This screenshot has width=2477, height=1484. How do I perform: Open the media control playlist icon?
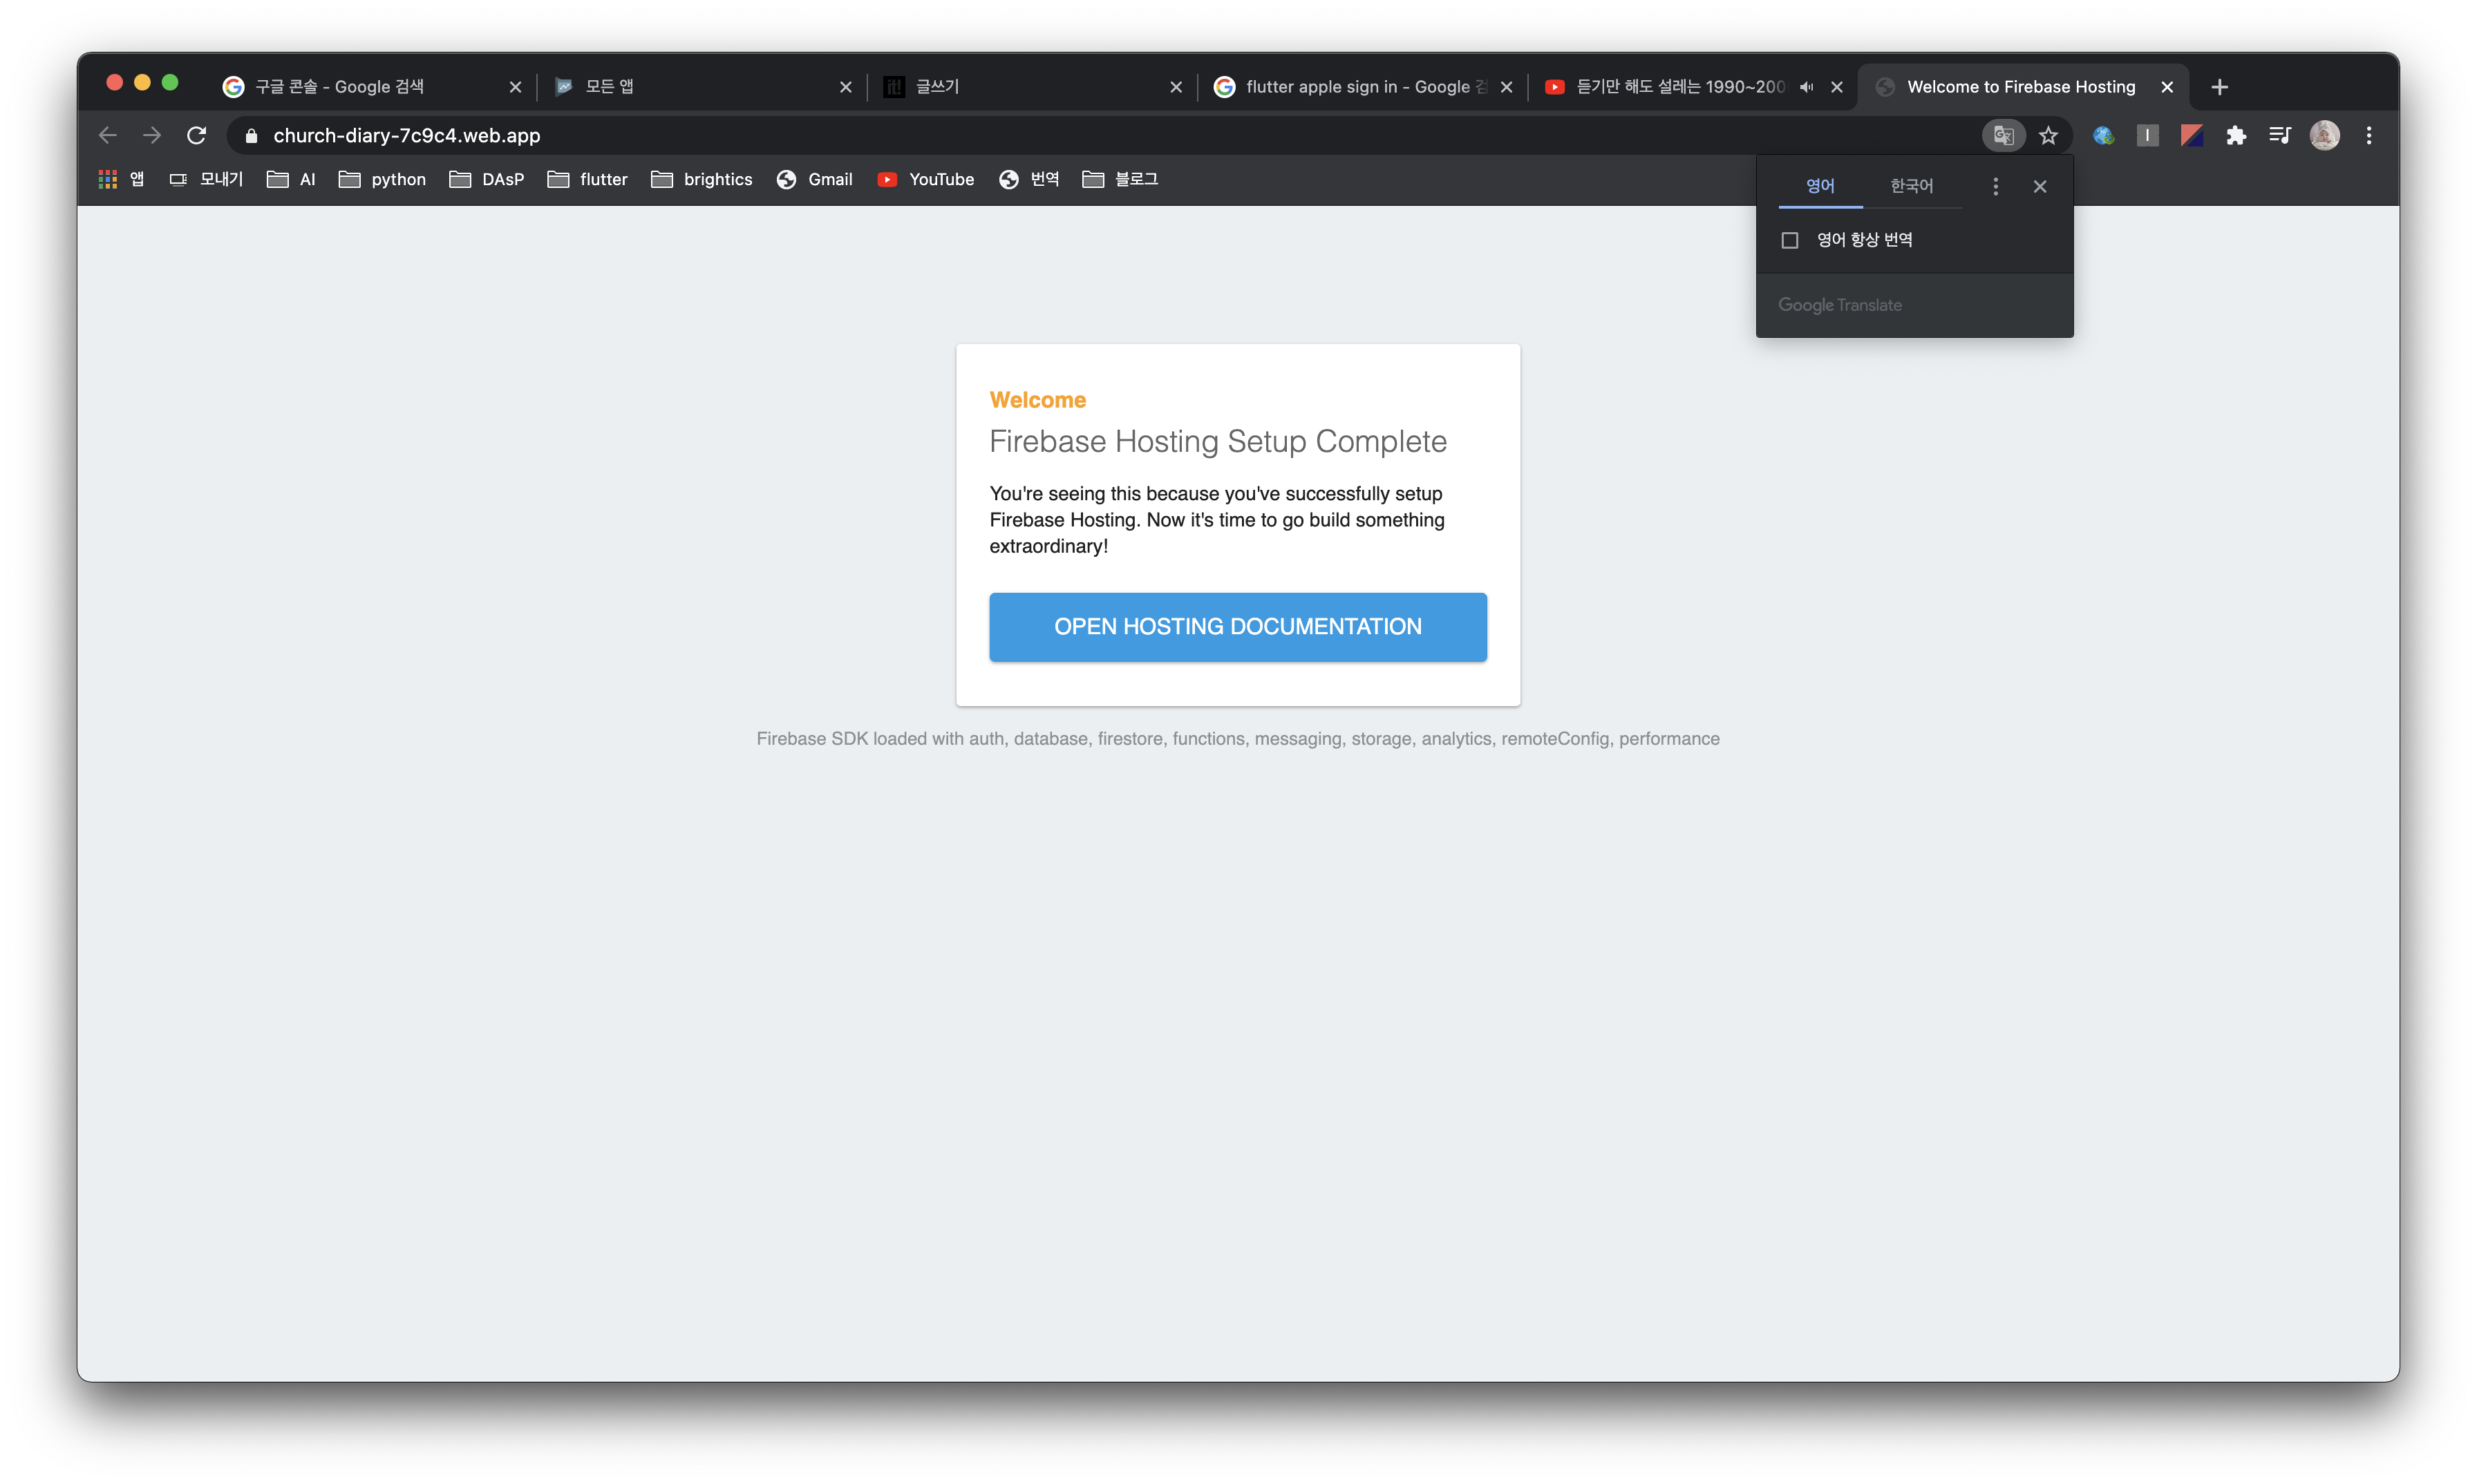coord(2280,135)
